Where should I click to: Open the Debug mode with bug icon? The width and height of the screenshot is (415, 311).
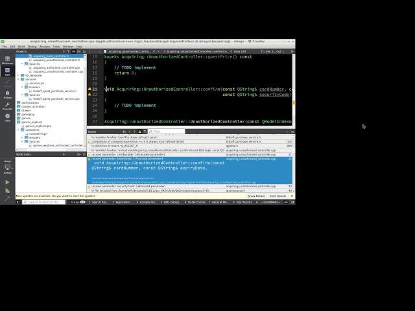(7, 95)
